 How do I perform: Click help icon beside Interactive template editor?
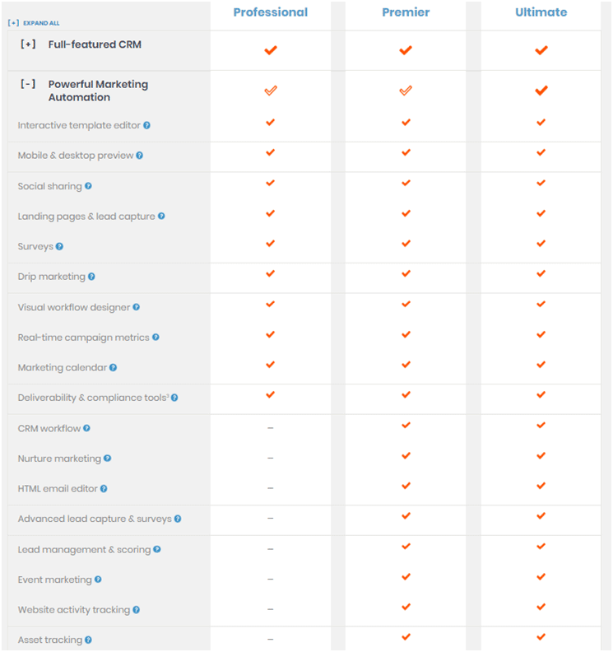(146, 125)
